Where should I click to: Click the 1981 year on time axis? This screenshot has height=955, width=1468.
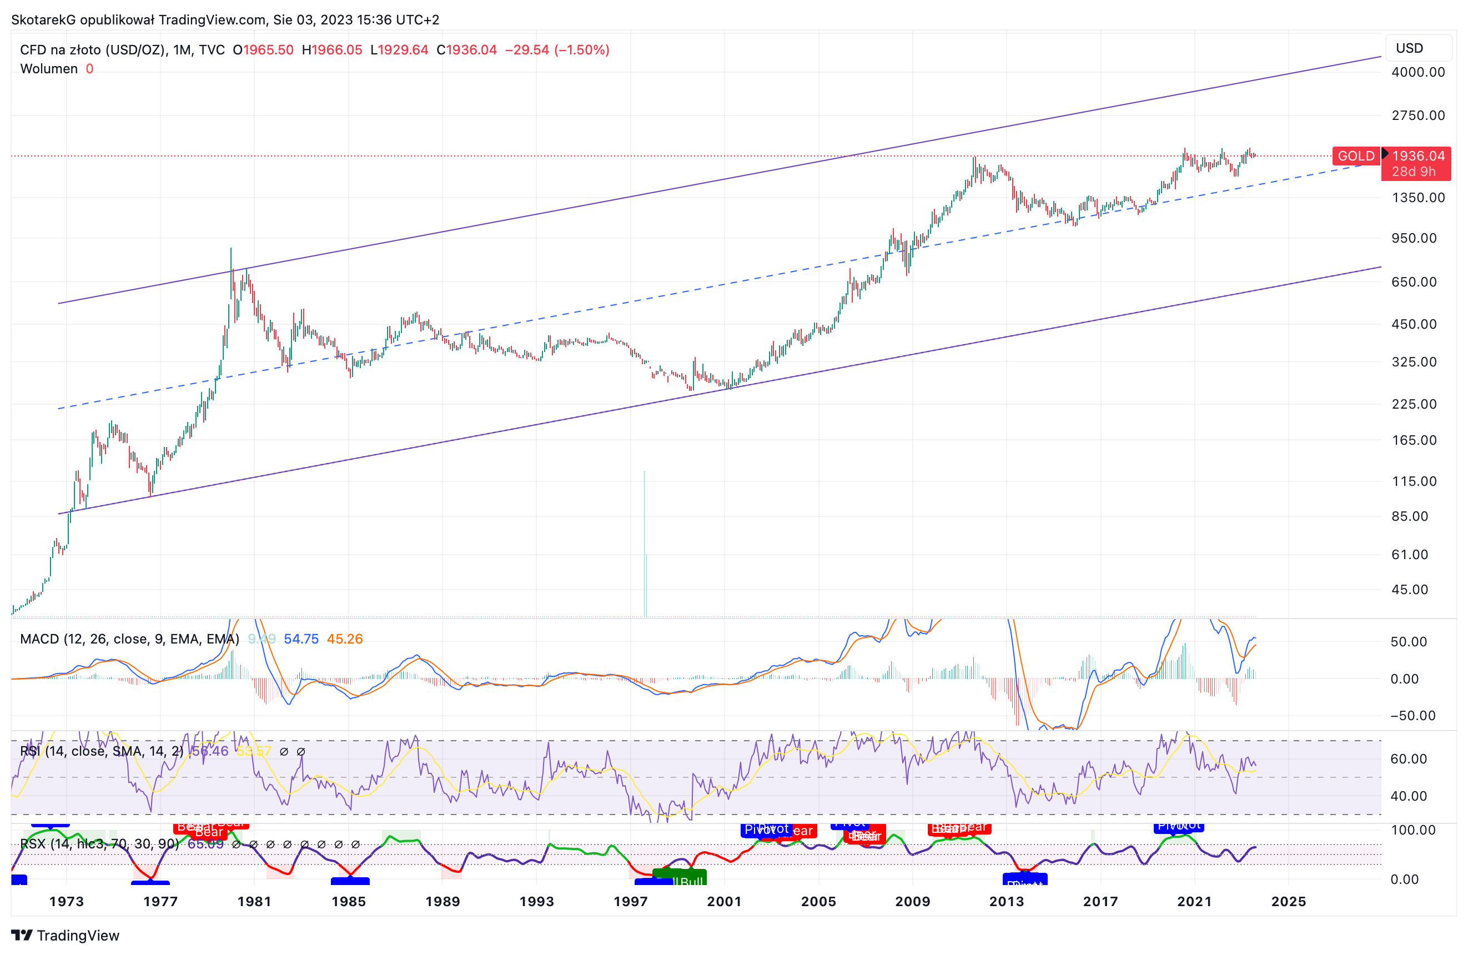pyautogui.click(x=254, y=902)
